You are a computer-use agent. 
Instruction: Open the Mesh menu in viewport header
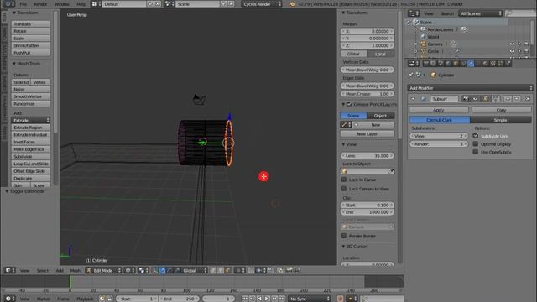pos(75,270)
